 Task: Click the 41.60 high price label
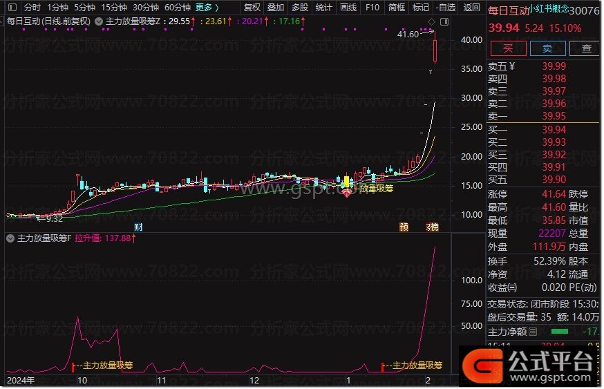pos(408,35)
